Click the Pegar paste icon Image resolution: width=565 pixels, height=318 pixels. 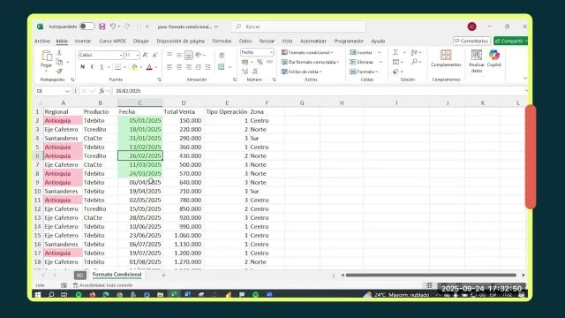[47, 56]
